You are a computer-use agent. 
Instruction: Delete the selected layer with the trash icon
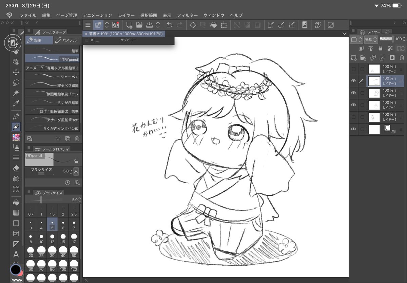[401, 58]
